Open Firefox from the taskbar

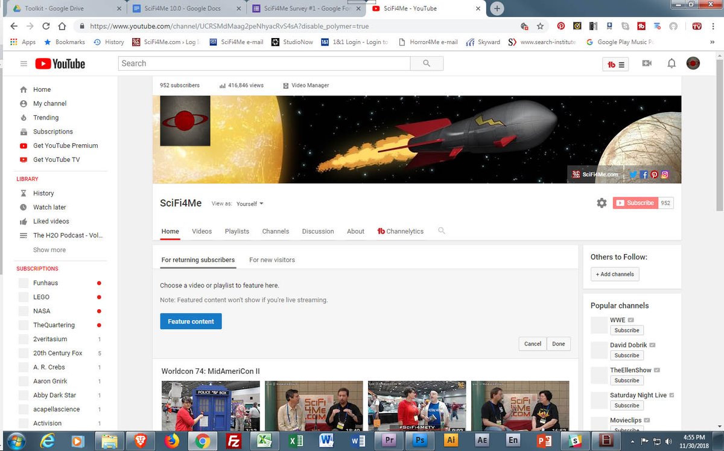tap(171, 441)
